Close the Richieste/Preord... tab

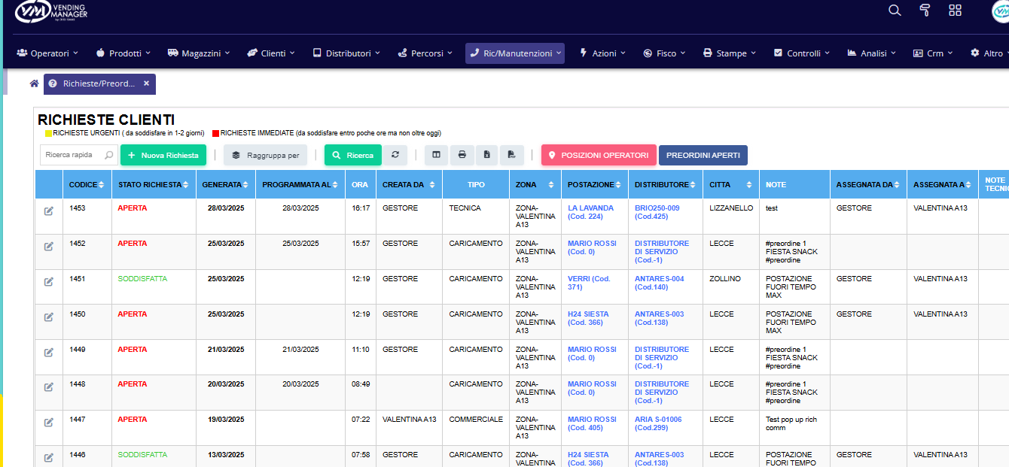pos(146,83)
